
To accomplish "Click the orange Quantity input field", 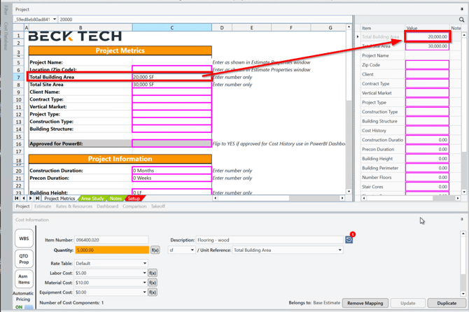I will click(111, 250).
